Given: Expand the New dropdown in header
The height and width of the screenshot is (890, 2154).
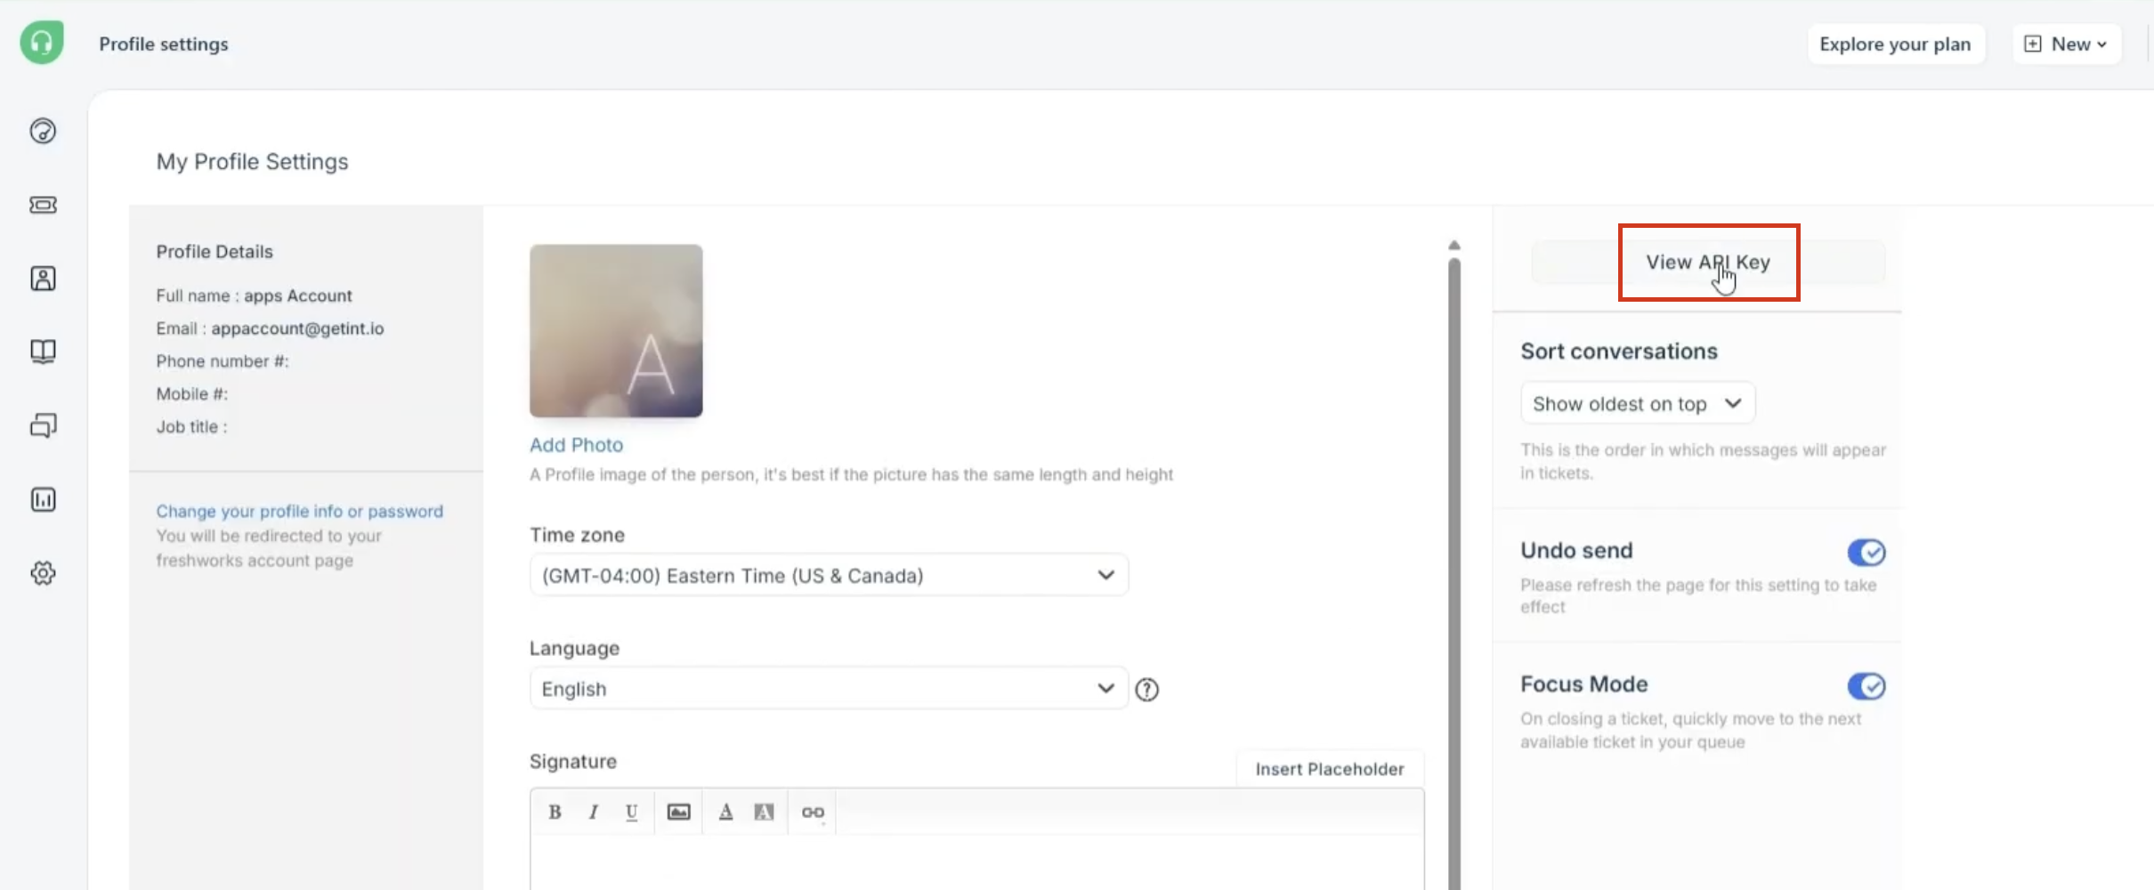Looking at the screenshot, I should pos(2067,44).
